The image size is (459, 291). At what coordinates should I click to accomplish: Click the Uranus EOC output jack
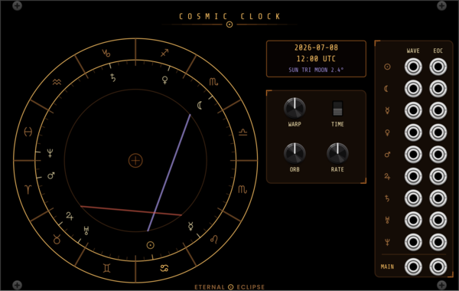[438, 221]
